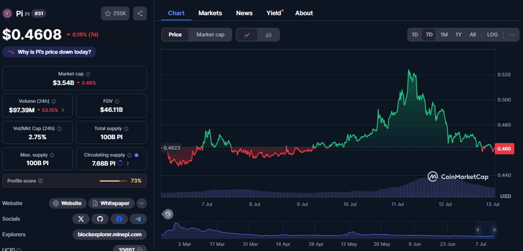Expand more website links chevron
523x251 pixels.
pos(142,203)
